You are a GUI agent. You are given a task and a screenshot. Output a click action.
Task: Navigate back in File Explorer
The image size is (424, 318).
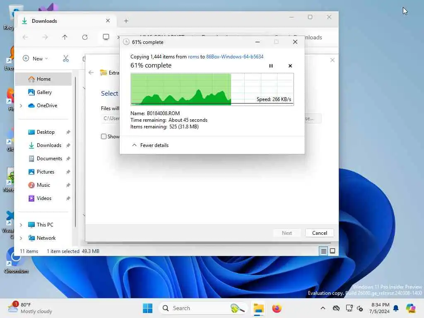point(25,37)
